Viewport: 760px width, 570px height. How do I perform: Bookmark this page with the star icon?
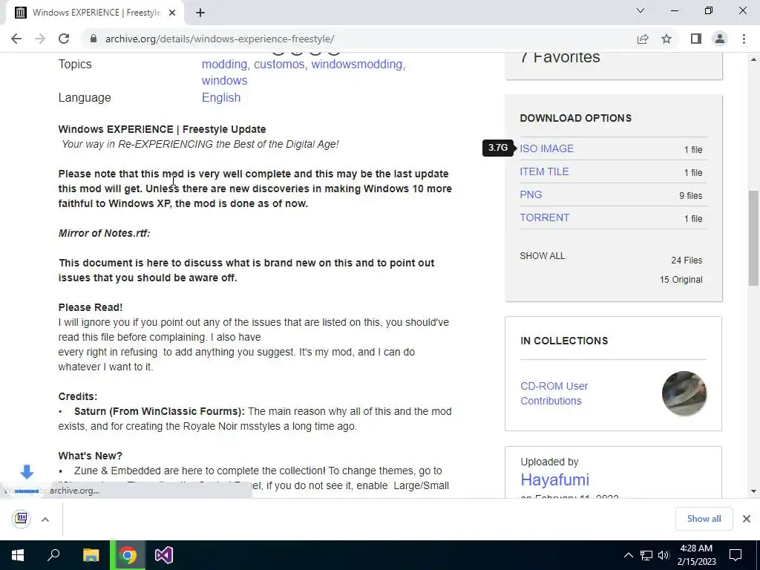click(666, 39)
